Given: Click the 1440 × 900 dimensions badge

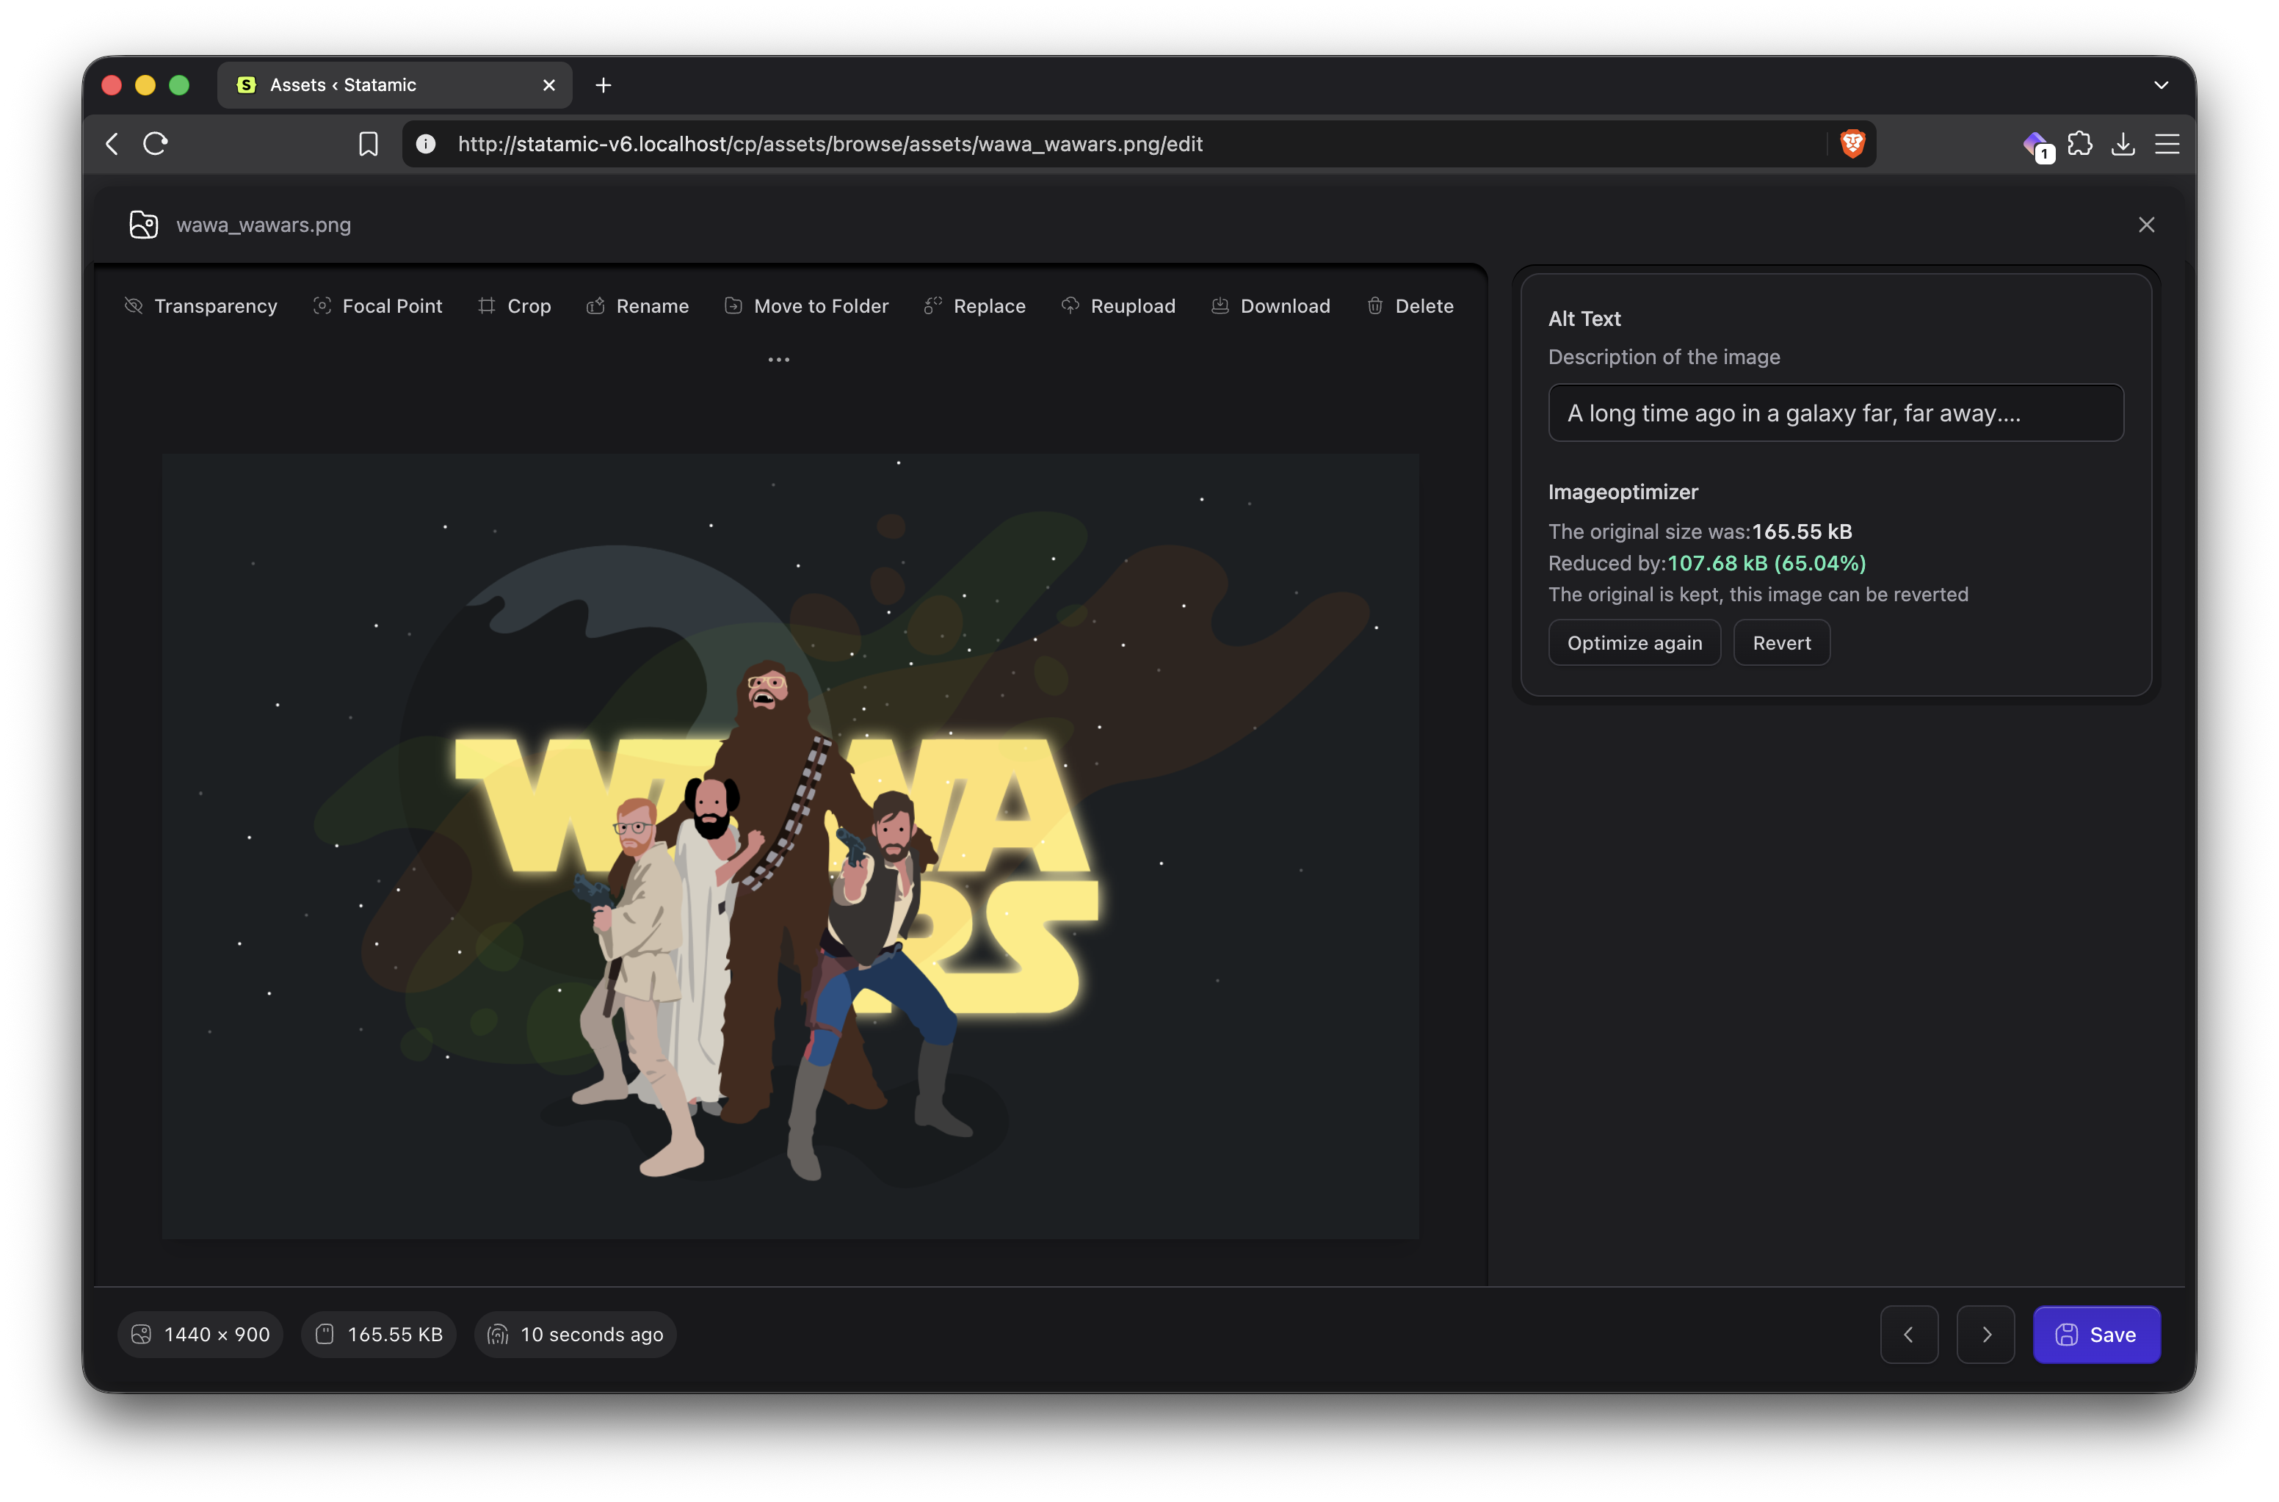Looking at the screenshot, I should click(x=200, y=1335).
